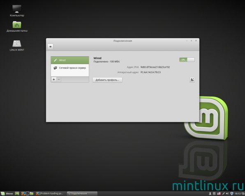Click the Подключено - 100 Мб/с status text
This screenshot has width=245, height=196.
point(106,62)
